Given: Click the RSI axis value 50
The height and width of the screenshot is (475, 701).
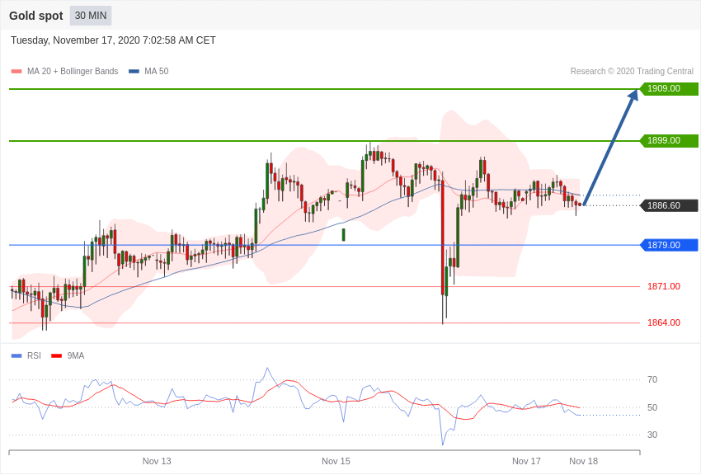Looking at the screenshot, I should pyautogui.click(x=652, y=407).
